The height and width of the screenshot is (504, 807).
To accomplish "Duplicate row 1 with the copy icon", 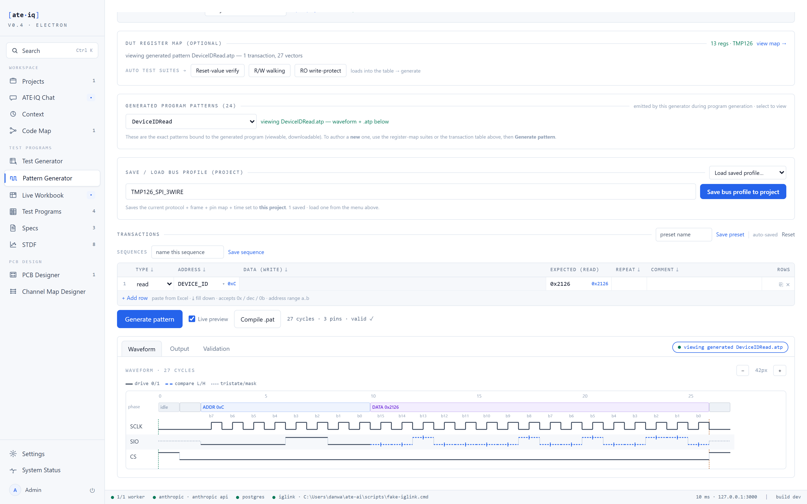I will 781,284.
